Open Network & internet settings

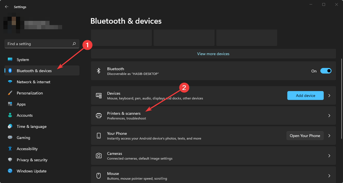(33, 82)
